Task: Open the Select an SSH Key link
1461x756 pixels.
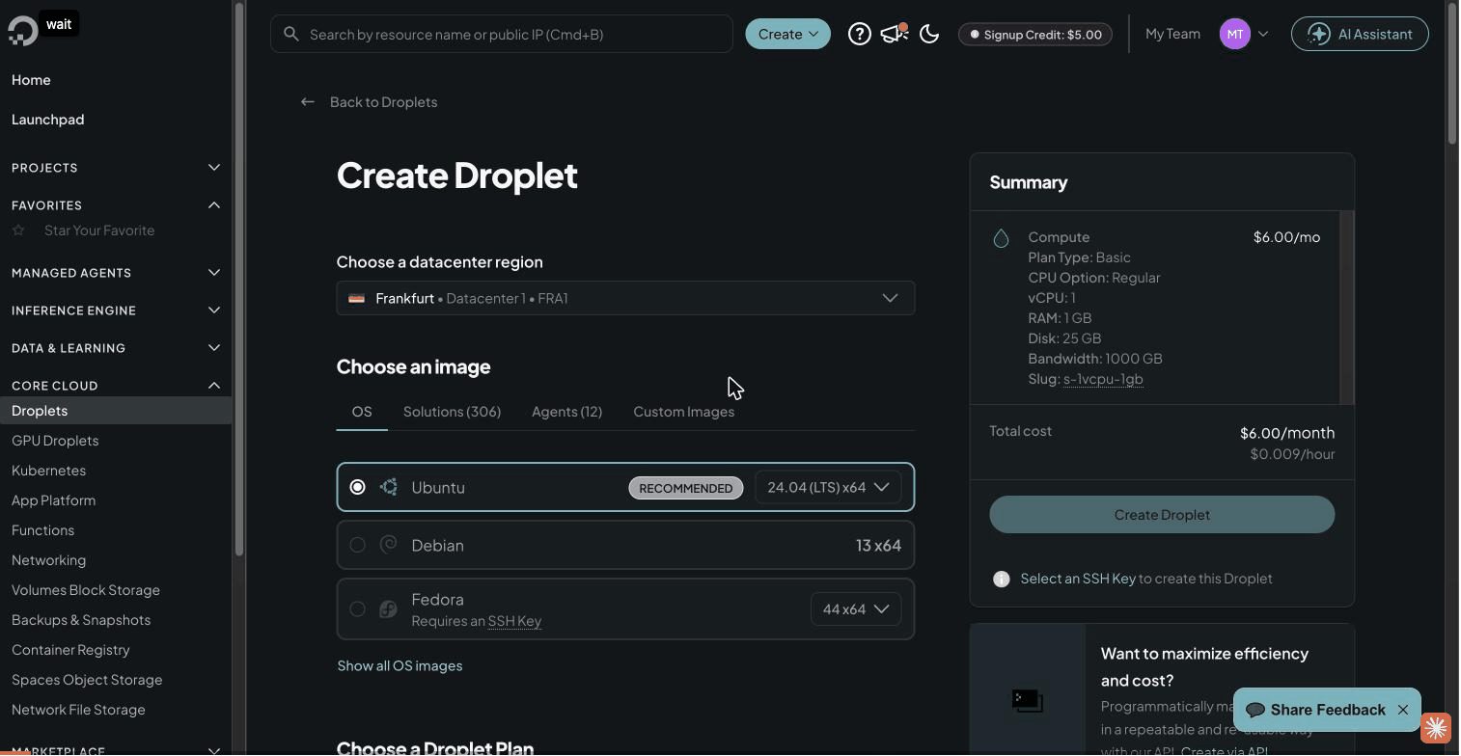Action: (x=1078, y=579)
